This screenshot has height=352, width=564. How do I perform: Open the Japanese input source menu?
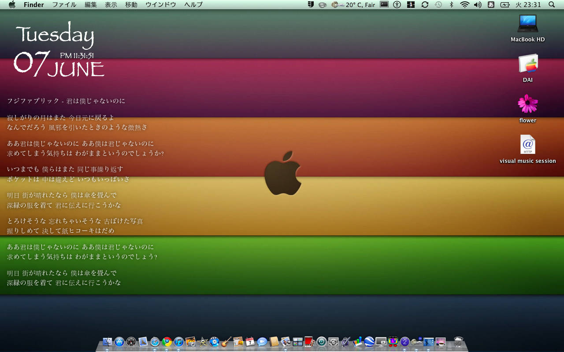[491, 5]
